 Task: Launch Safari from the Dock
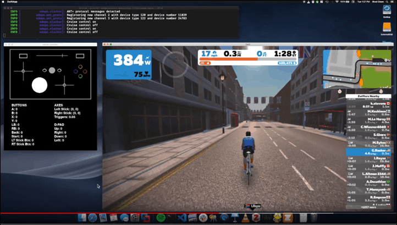pyautogui.click(x=92, y=218)
